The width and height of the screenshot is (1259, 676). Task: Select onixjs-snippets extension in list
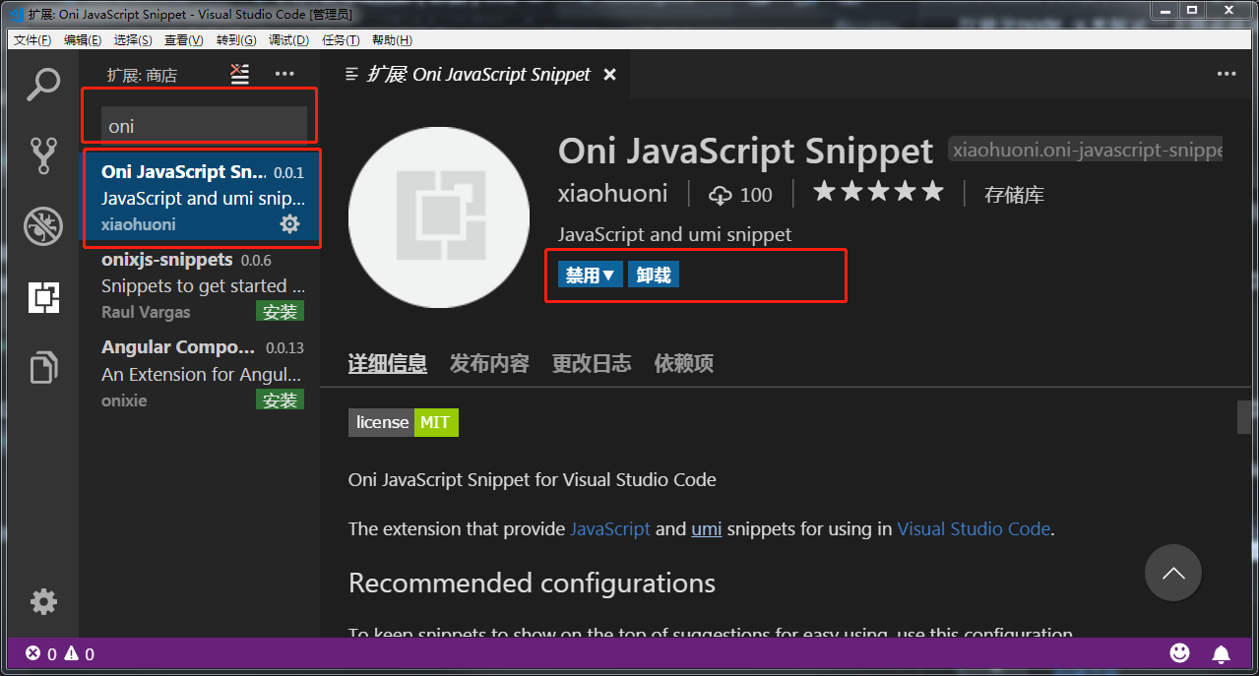coord(200,286)
